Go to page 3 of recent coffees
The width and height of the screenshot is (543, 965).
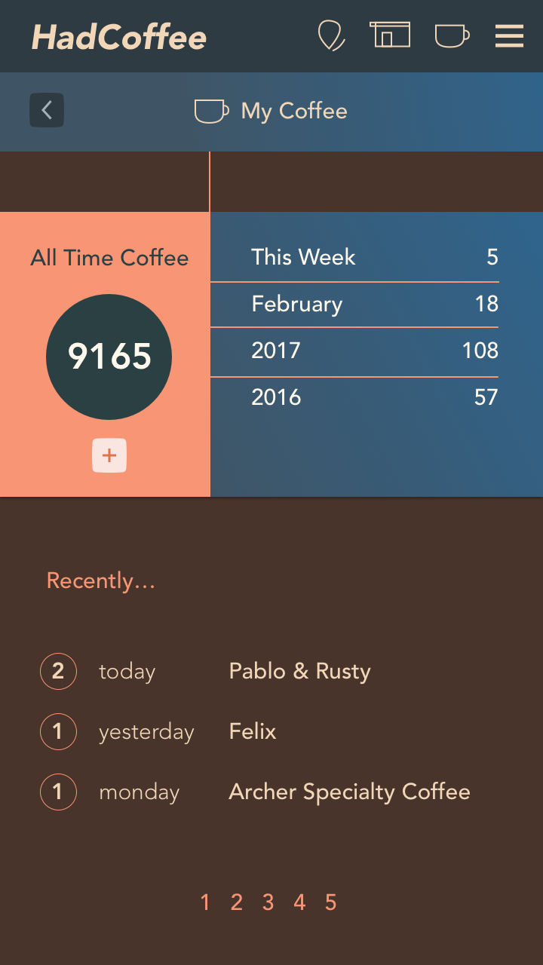pos(268,902)
